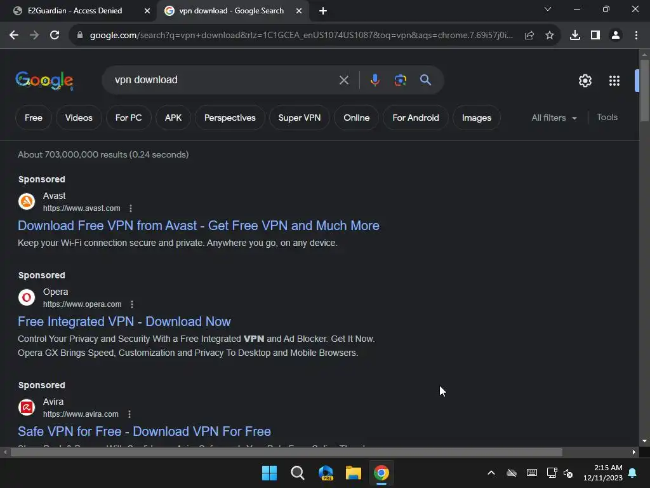Open the notifications bell
The image size is (650, 488).
[633, 473]
